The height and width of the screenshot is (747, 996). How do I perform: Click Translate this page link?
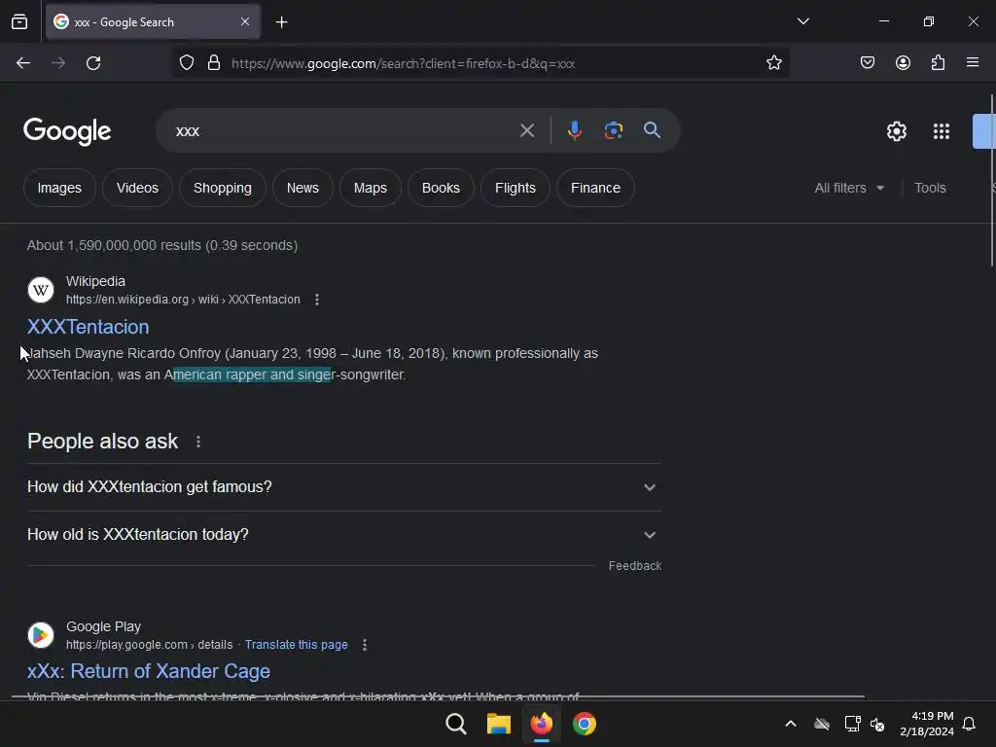[296, 645]
